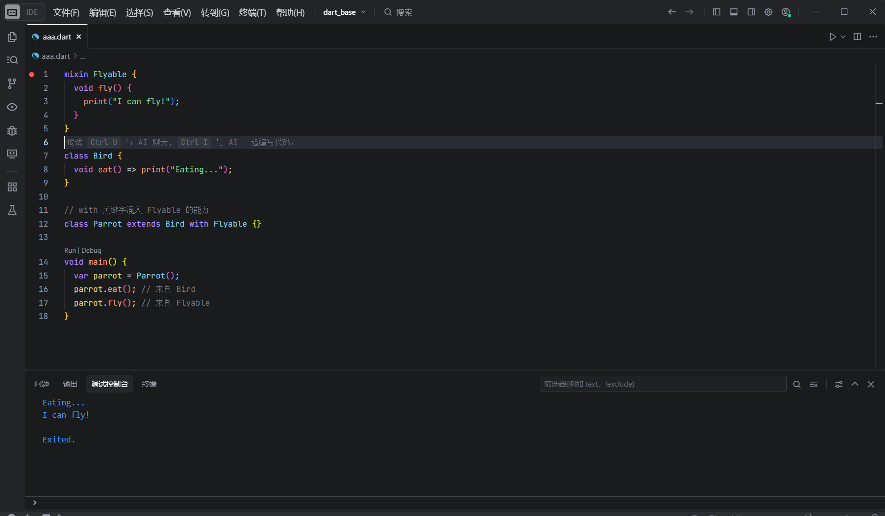885x516 pixels.
Task: Click the 搜索 search box in title bar
Action: 398,12
